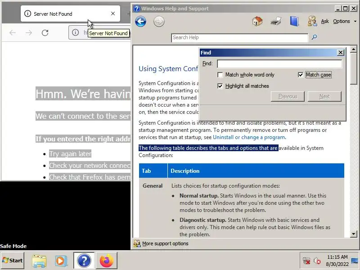Switch to Firefox via taskbar icon
Image resolution: width=360 pixels, height=270 pixels.
tap(107, 261)
